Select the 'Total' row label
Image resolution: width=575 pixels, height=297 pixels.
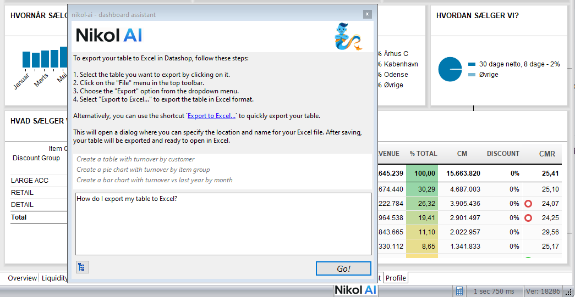click(19, 217)
